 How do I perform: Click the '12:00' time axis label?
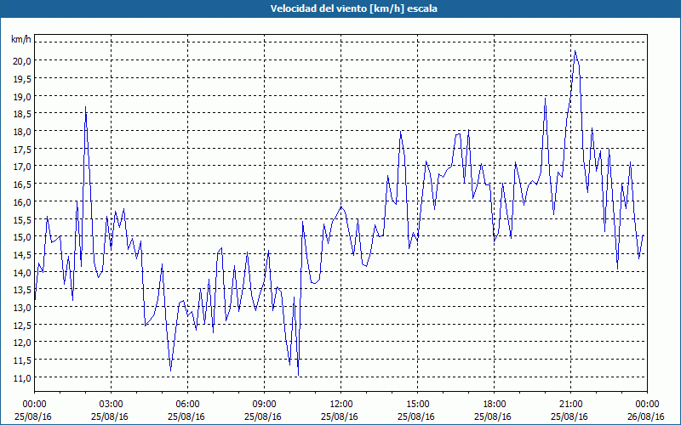(341, 405)
